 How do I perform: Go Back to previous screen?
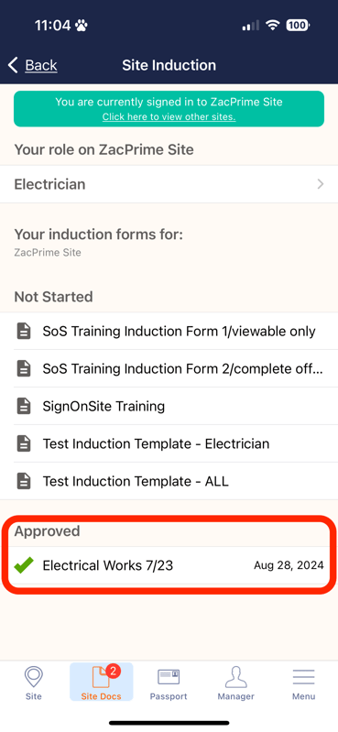pyautogui.click(x=33, y=65)
